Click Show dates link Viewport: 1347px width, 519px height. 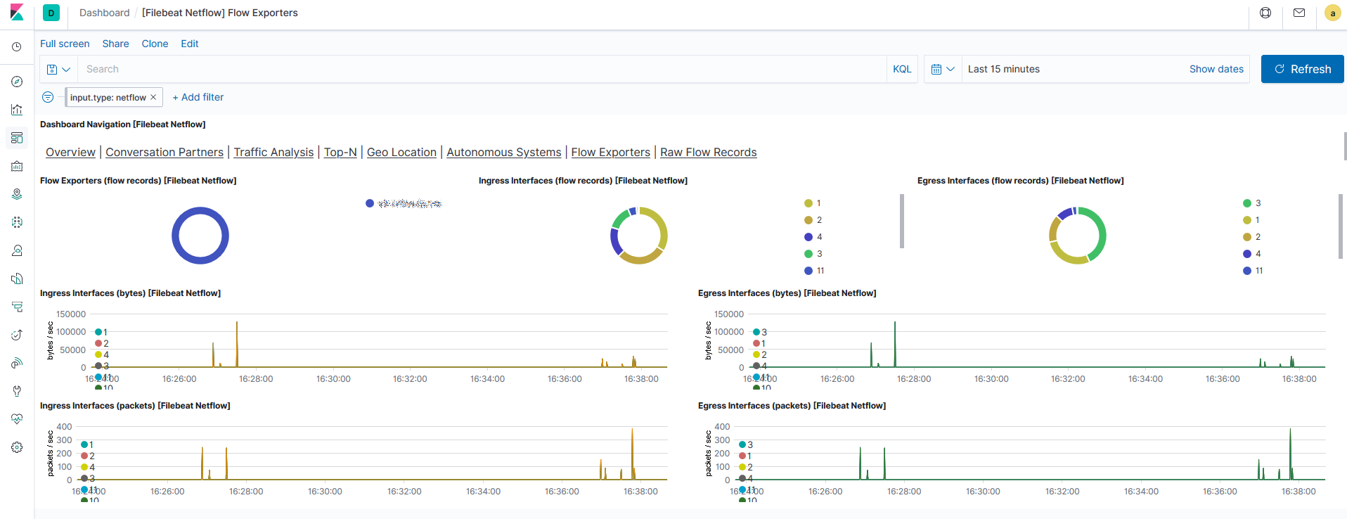tap(1216, 69)
